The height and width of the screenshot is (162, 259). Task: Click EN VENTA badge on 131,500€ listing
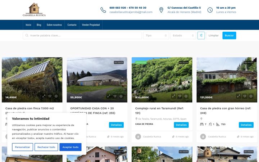[x=249, y=63]
